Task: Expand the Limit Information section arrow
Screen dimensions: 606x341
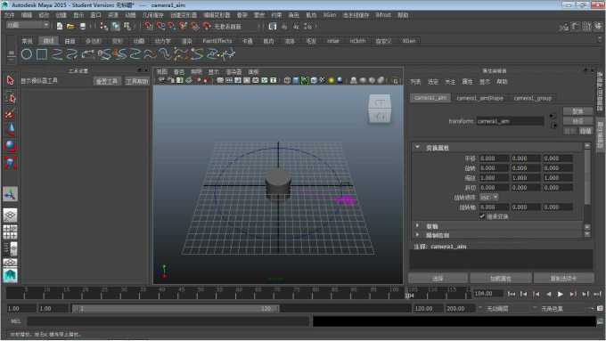Action: 417,234
